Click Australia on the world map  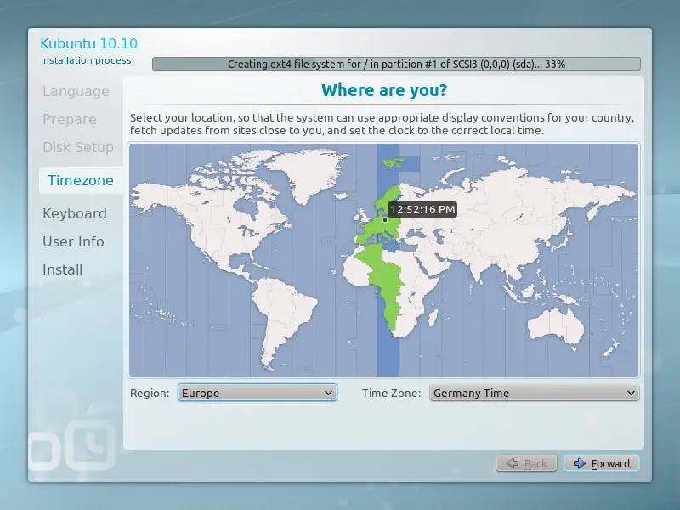556,326
